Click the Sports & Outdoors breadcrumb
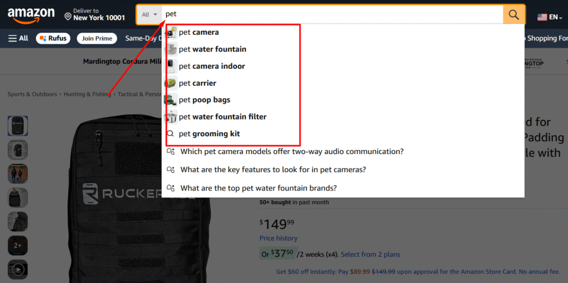 (32, 94)
